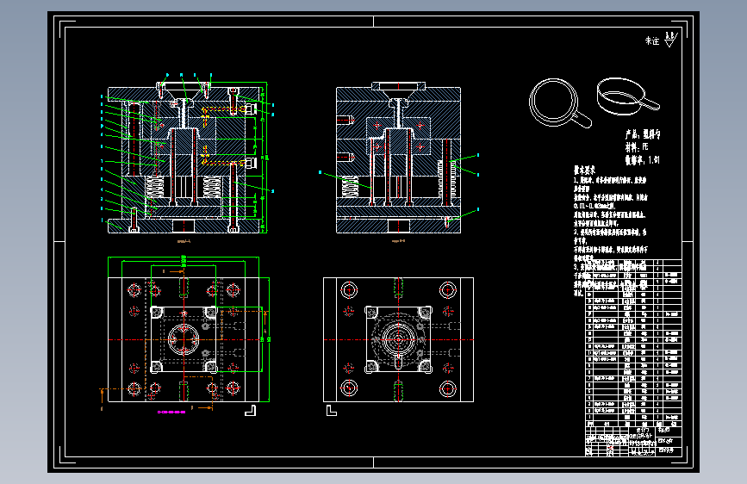This screenshot has height=484, width=747.
Task: Click the '未注' label beside the roughness symbol
Action: click(652, 41)
